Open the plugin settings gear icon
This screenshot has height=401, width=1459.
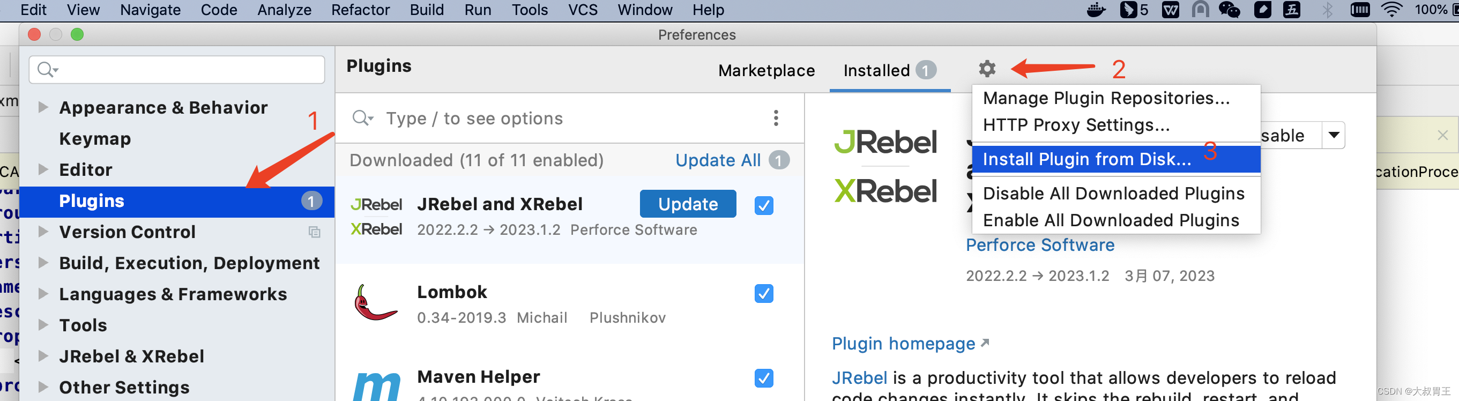[x=987, y=69]
